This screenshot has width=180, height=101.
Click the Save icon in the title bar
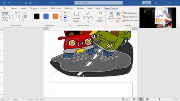[x=4, y=3]
